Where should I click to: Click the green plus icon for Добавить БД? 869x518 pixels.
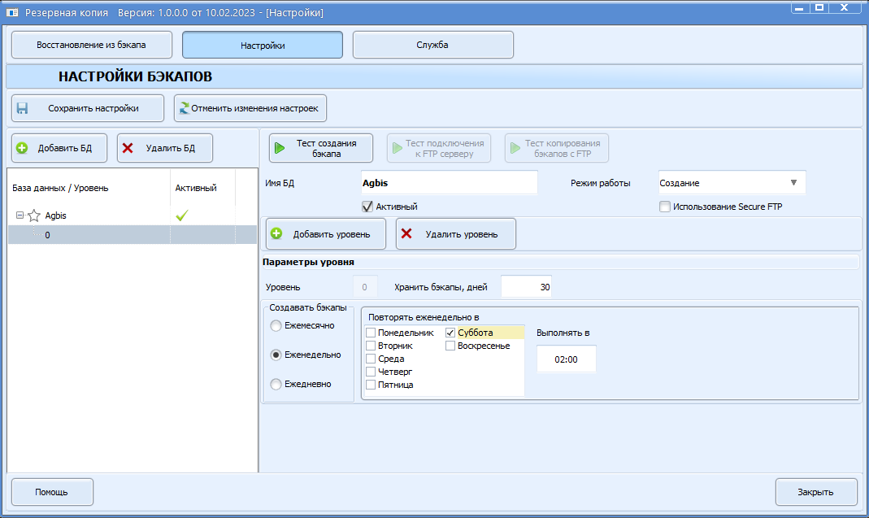(x=22, y=148)
